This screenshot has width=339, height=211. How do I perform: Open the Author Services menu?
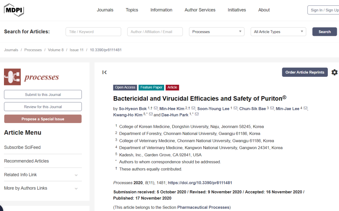point(200,10)
